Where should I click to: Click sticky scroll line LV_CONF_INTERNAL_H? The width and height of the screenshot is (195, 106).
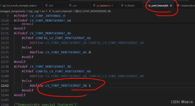pos(40,16)
